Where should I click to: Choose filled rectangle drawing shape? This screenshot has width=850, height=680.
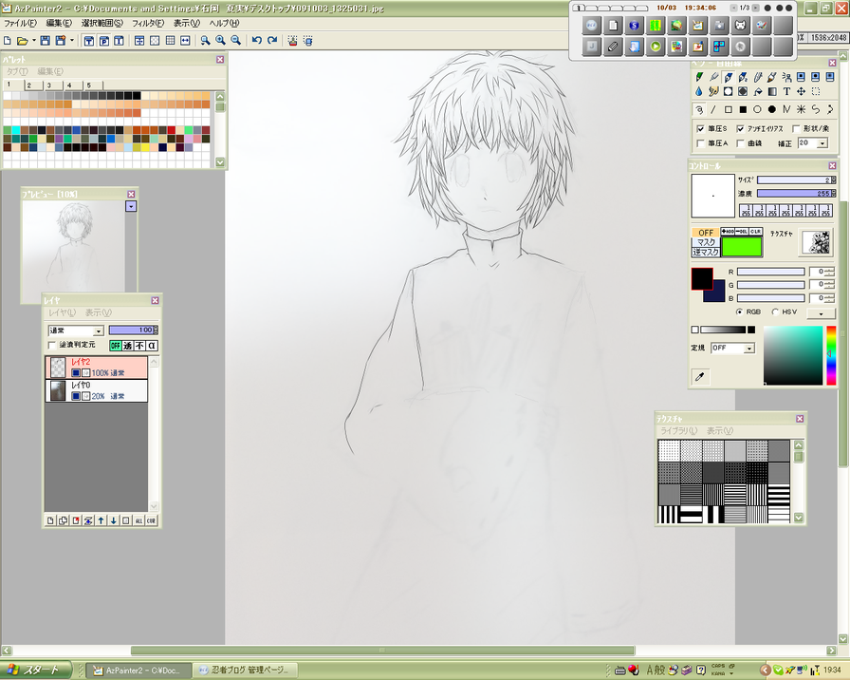point(743,109)
